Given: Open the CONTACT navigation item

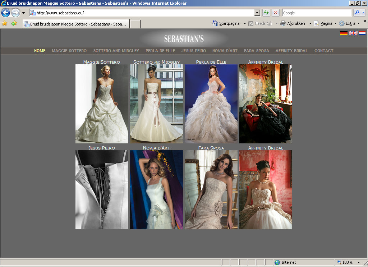Looking at the screenshot, I should 324,51.
